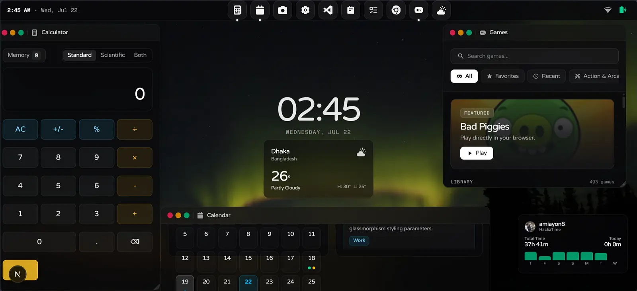Select July 18 with event dots
This screenshot has height=291, width=637.
pyautogui.click(x=311, y=261)
